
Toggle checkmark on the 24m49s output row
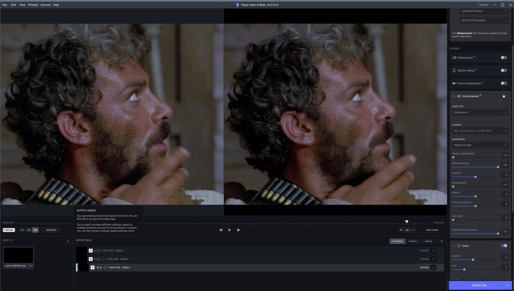tap(433, 251)
